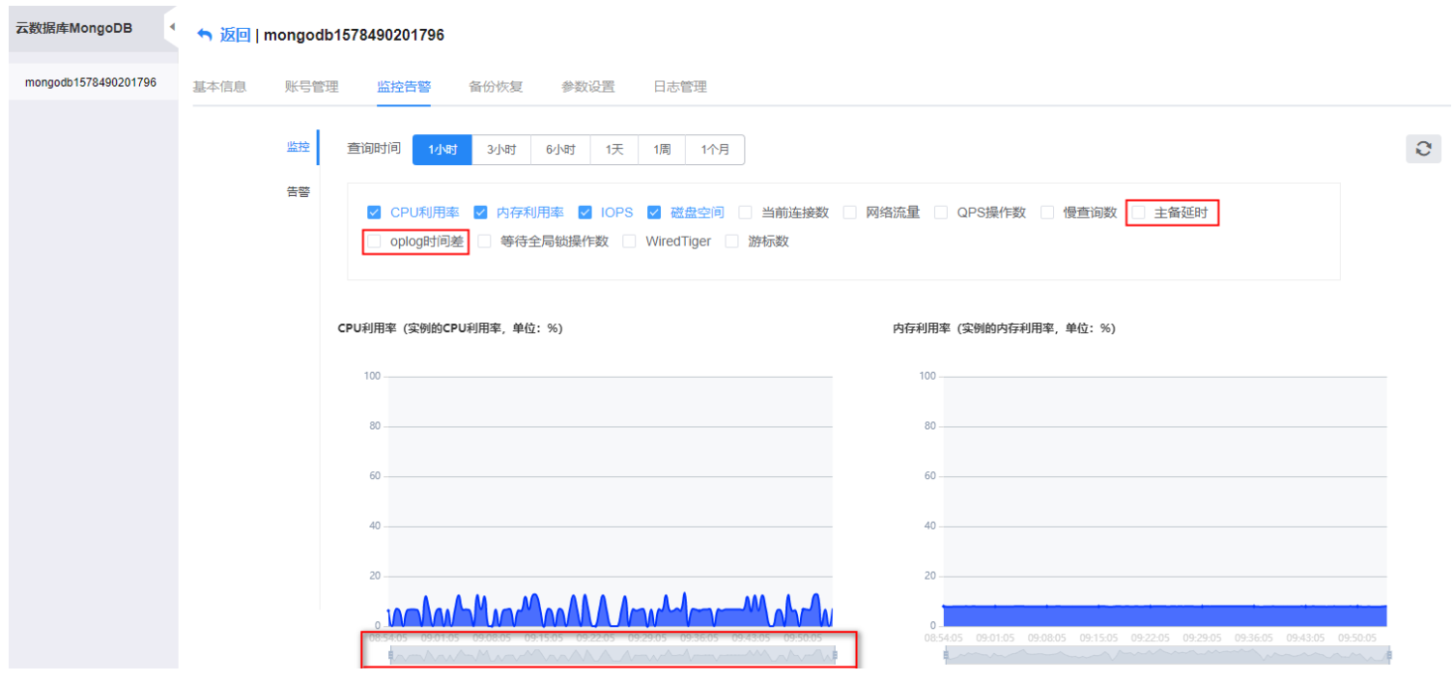Screen dimensions: 1454x682
Task: Enable the 主备延时 checkbox
Action: [1138, 213]
